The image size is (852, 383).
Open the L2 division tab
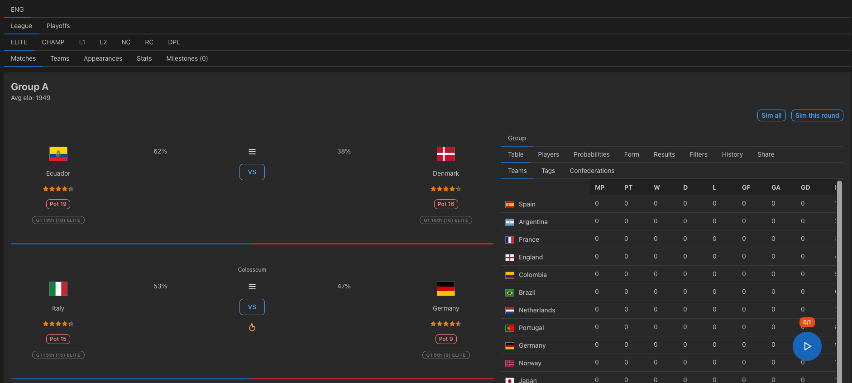pos(103,42)
